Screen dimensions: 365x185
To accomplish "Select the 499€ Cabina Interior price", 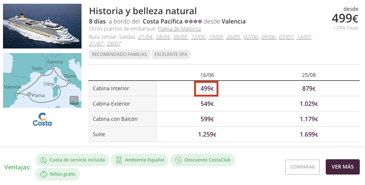I will (x=207, y=88).
